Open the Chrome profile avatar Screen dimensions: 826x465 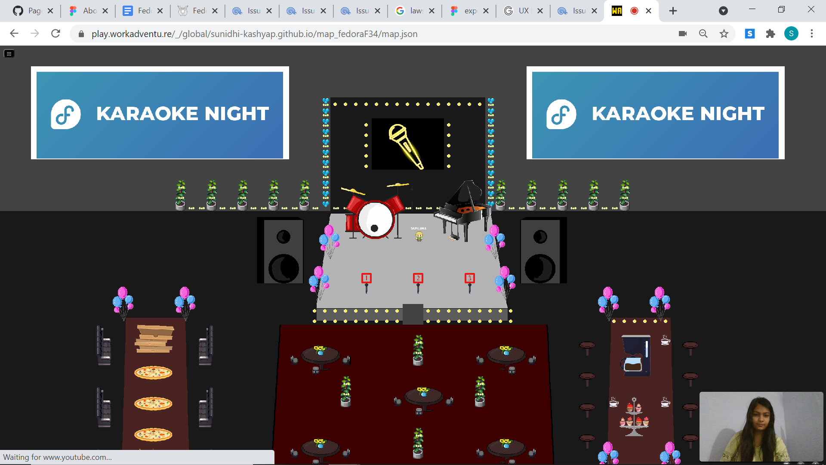tap(791, 34)
